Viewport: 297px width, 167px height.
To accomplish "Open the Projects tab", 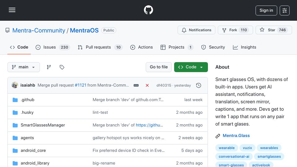I will pyautogui.click(x=177, y=47).
